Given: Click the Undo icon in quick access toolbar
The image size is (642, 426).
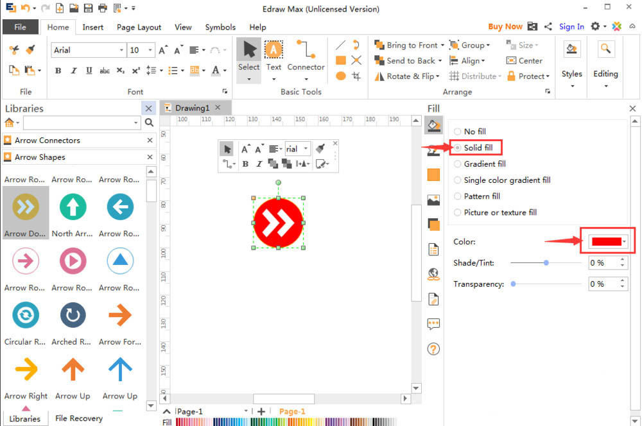Looking at the screenshot, I should [x=26, y=8].
